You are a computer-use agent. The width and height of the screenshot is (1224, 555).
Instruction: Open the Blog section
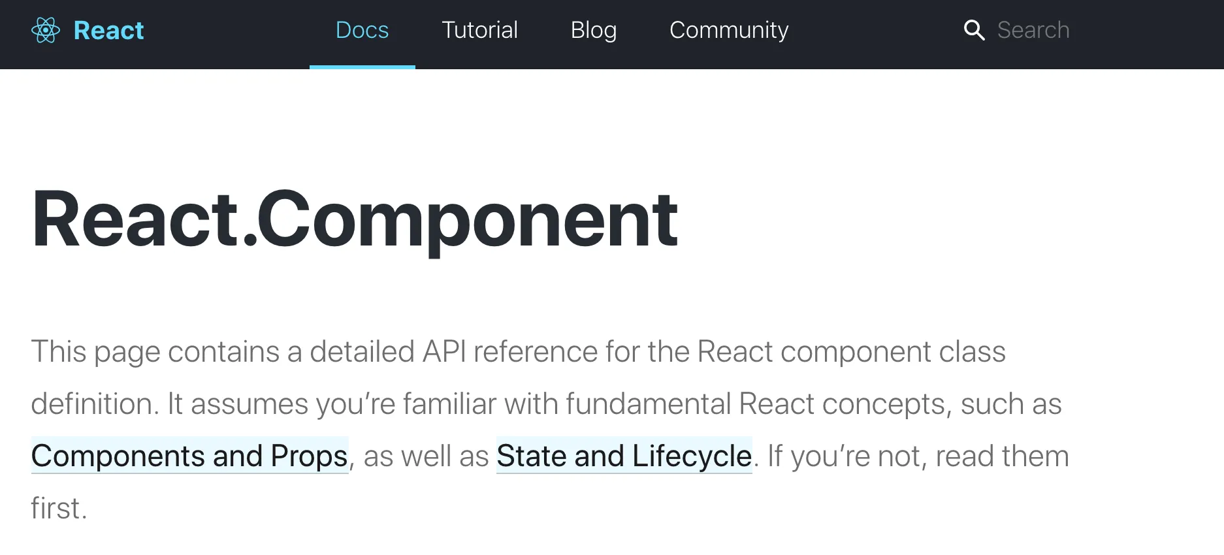pos(593,30)
